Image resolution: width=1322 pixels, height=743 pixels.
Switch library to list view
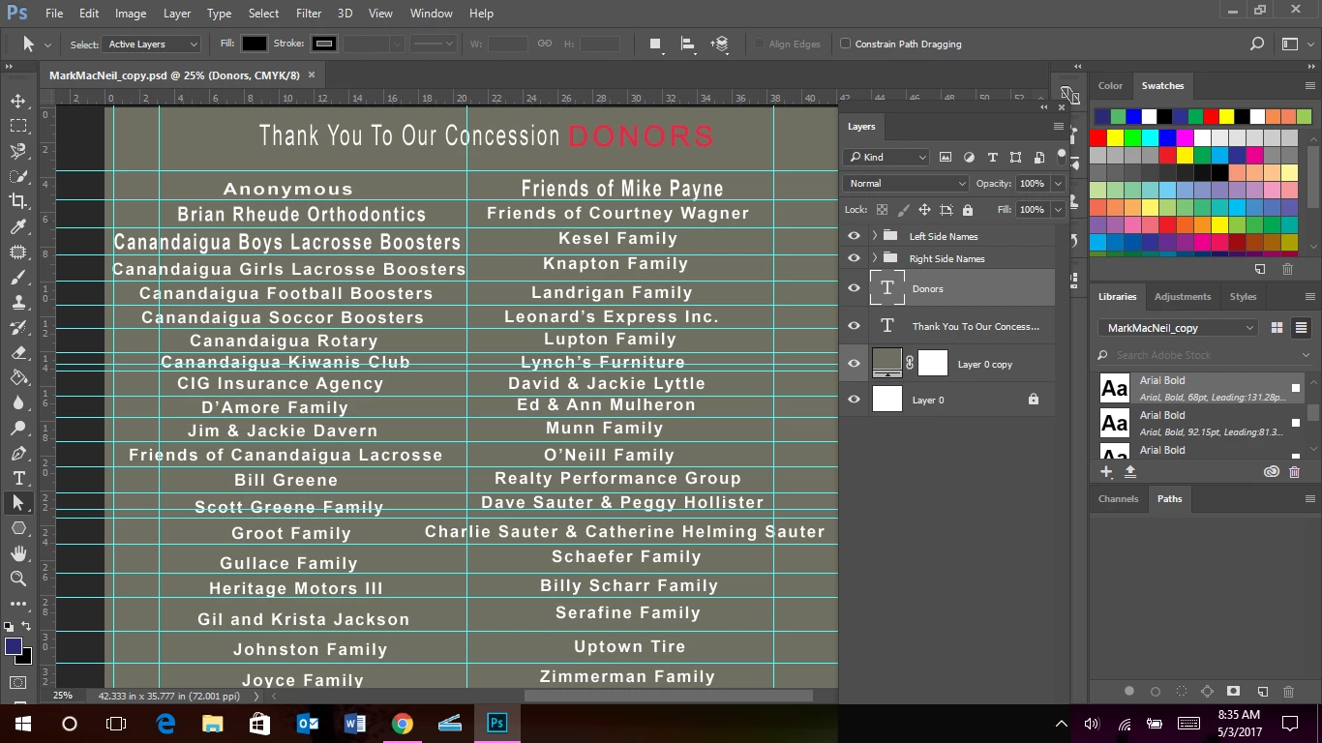(1301, 328)
